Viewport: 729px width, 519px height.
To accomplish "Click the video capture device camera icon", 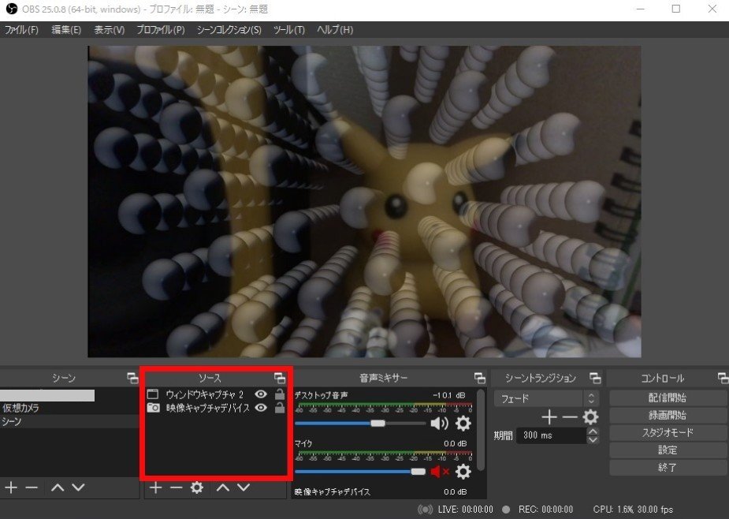I will tap(153, 408).
